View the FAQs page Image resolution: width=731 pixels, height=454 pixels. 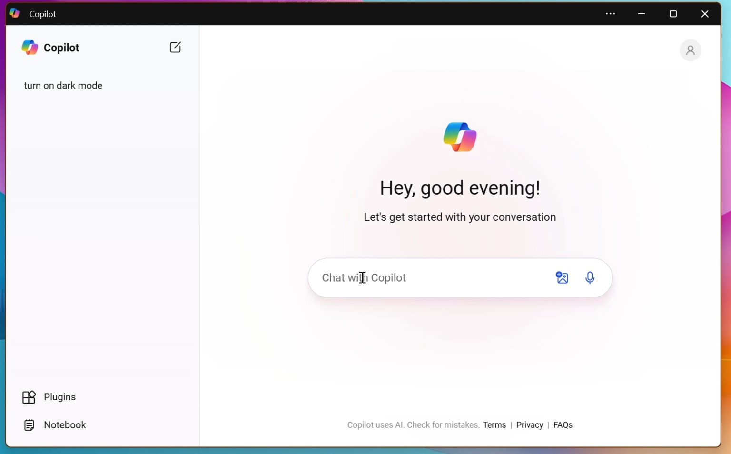[x=563, y=425]
